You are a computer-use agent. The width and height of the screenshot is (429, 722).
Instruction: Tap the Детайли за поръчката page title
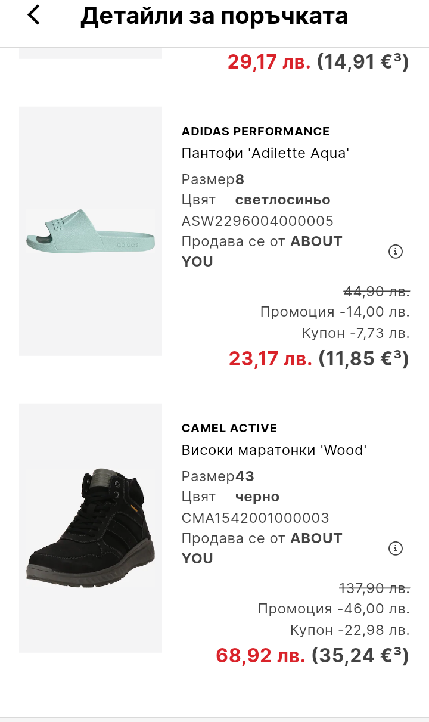point(214,17)
